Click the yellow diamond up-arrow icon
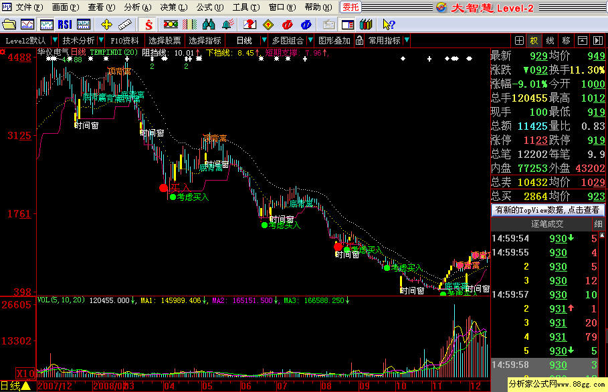Screen dimensions: 608x392 coord(268,25)
